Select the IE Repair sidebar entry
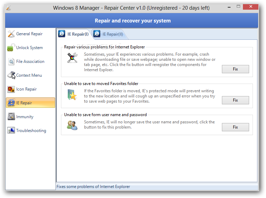 [31, 103]
